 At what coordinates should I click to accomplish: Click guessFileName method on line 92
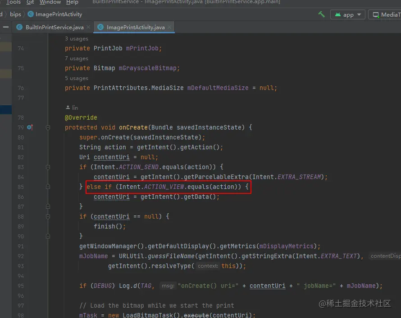point(171,256)
